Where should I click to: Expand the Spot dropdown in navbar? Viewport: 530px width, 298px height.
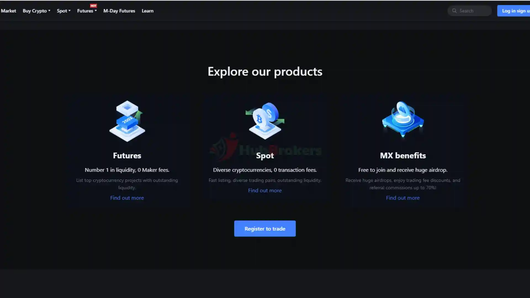pyautogui.click(x=64, y=11)
